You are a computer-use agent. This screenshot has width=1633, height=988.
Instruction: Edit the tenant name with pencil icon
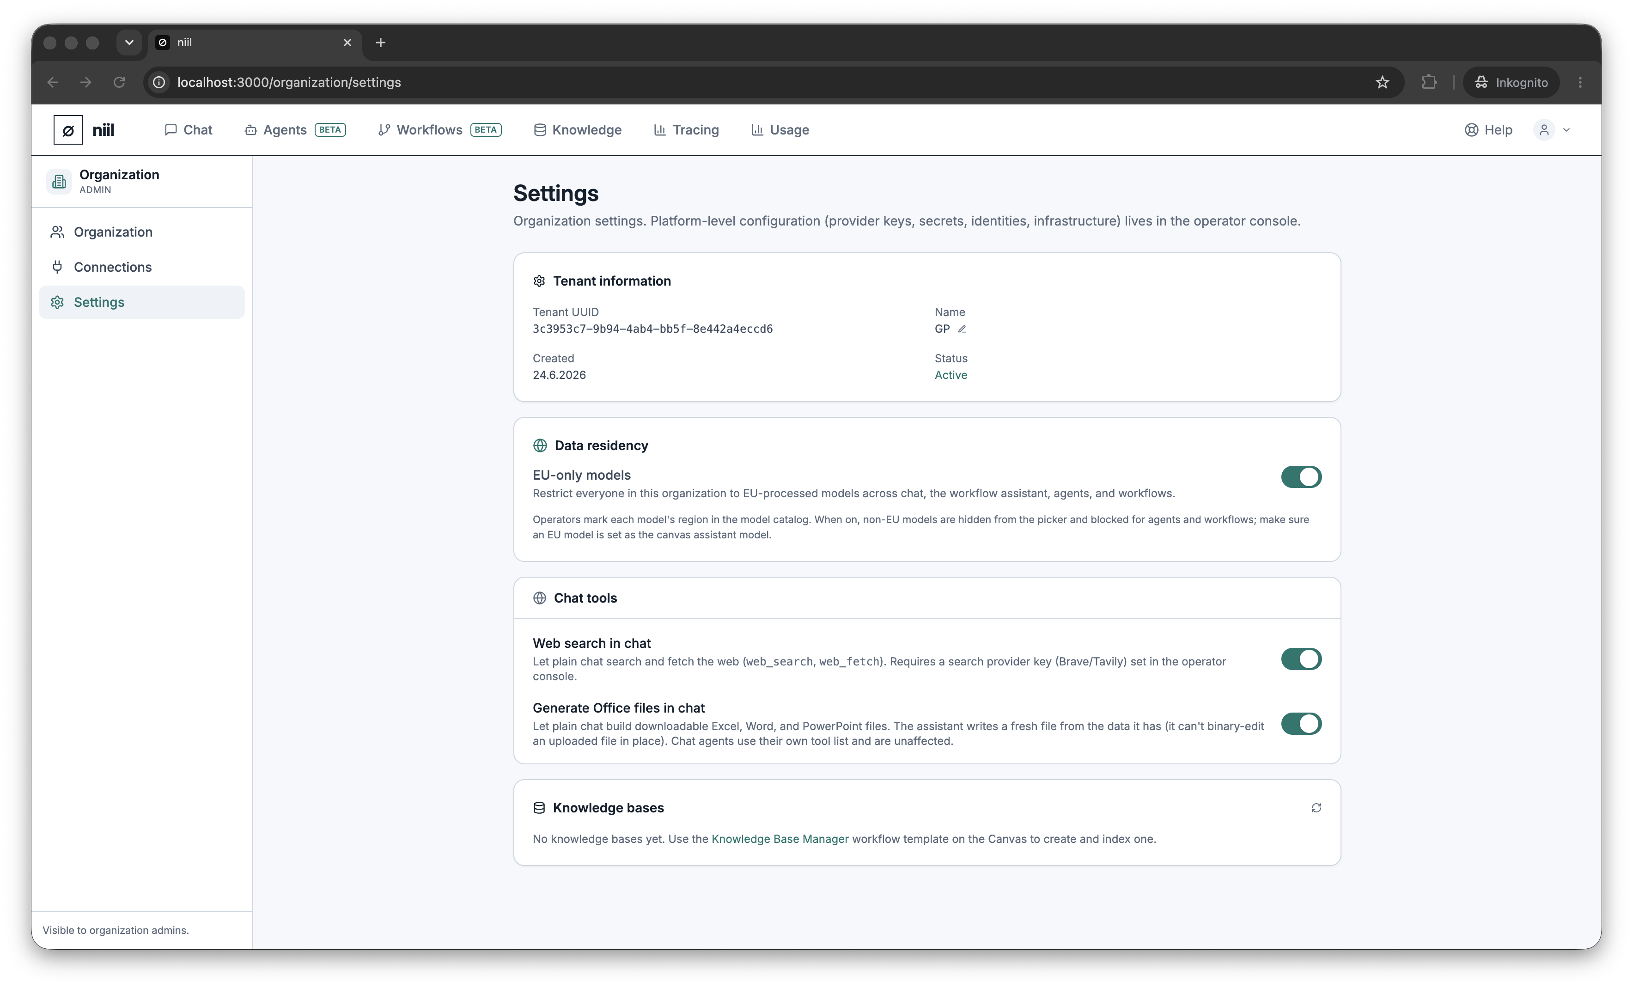click(x=963, y=329)
